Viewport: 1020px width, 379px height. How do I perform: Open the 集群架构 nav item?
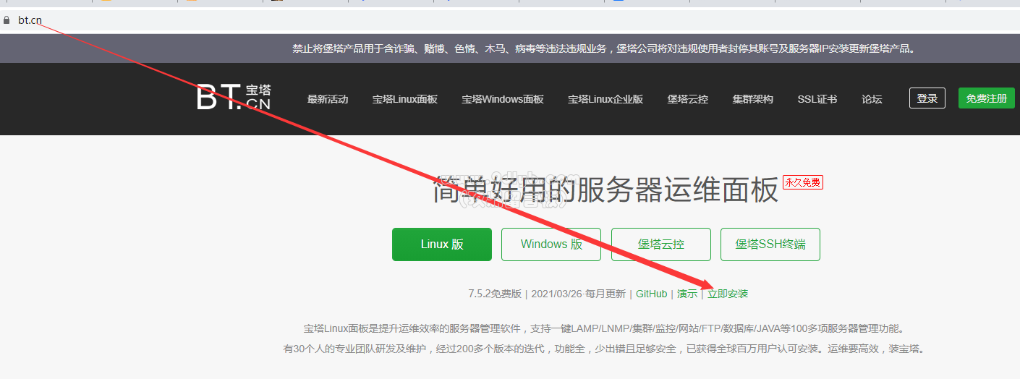752,99
